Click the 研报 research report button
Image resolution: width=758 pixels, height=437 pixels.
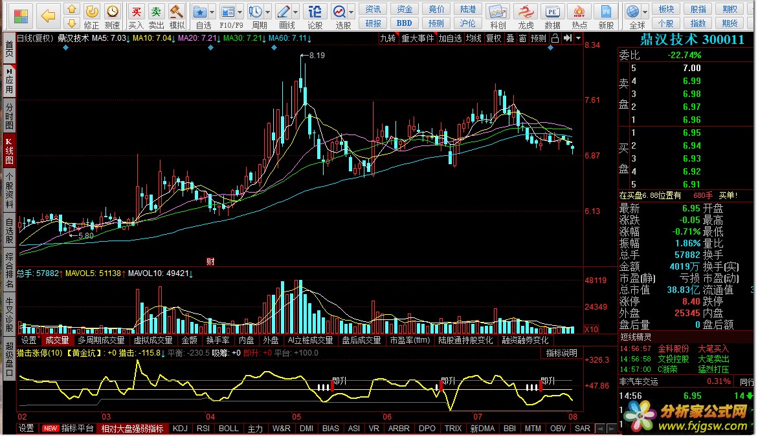(373, 23)
